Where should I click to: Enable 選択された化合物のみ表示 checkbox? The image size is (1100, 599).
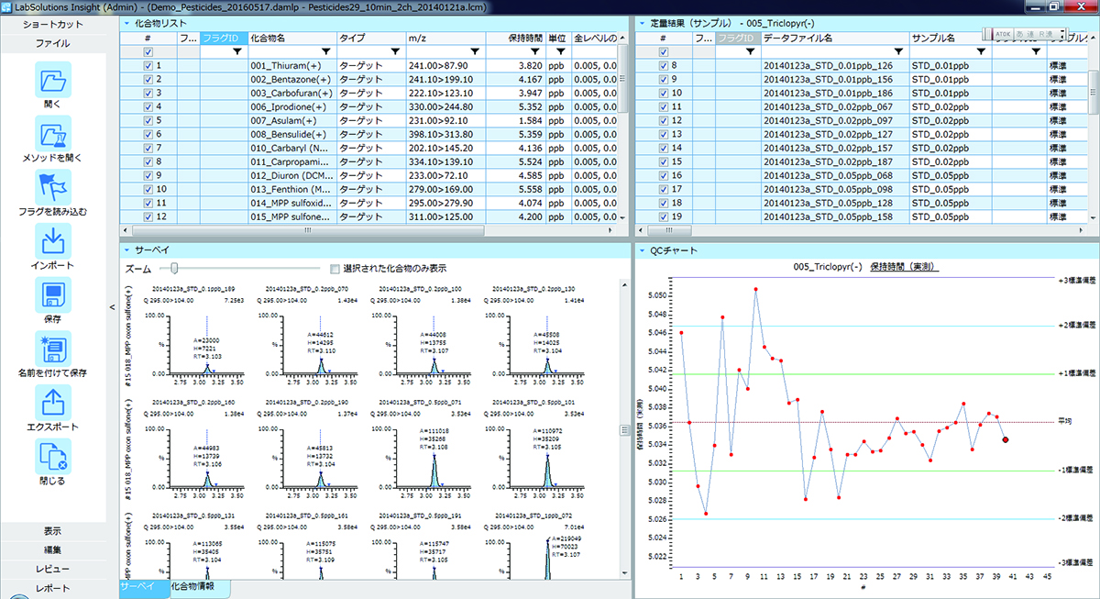coord(335,269)
